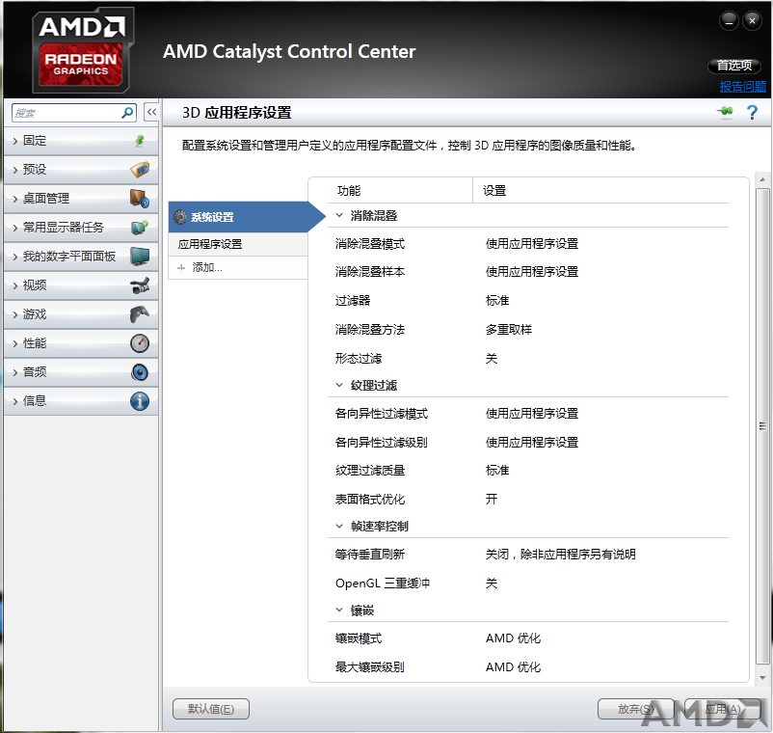This screenshot has height=733, width=773.
Task: Select the 应用程序设置 profile tab
Action: [x=238, y=244]
